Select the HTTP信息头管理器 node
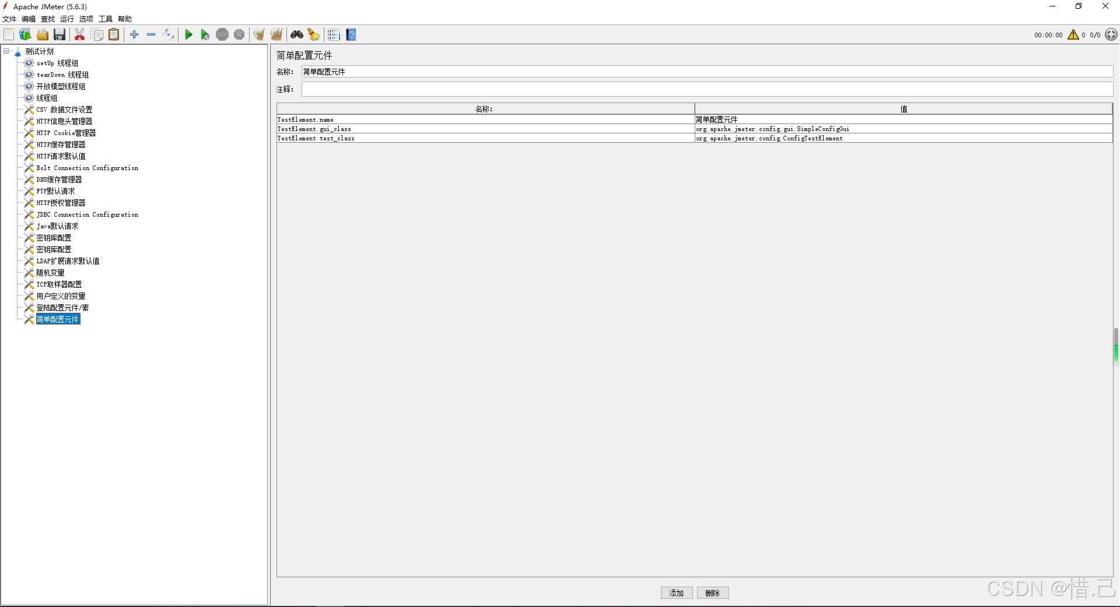 tap(64, 121)
